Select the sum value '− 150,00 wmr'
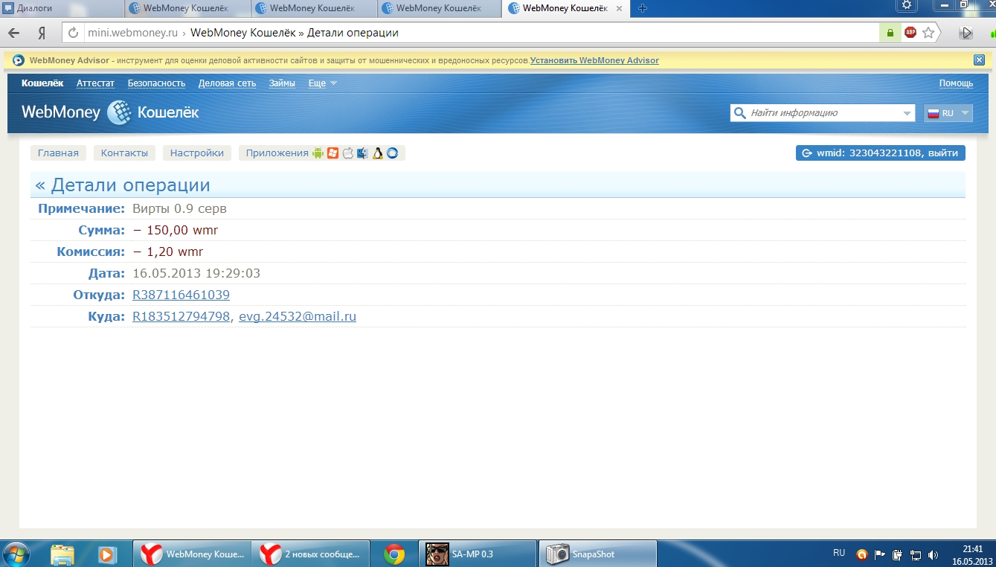Image resolution: width=996 pixels, height=567 pixels. 176,231
